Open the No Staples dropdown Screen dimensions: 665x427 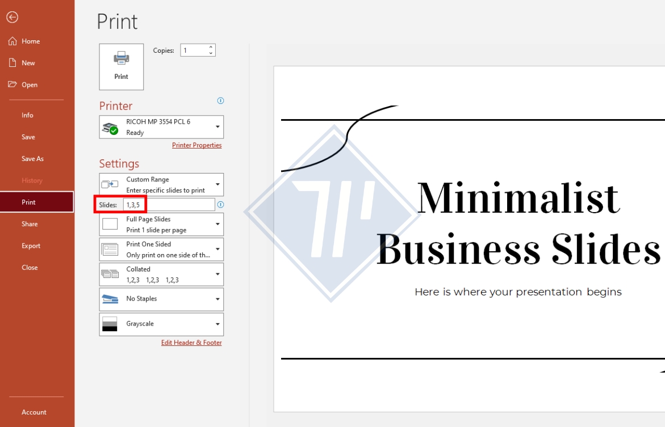[218, 299]
